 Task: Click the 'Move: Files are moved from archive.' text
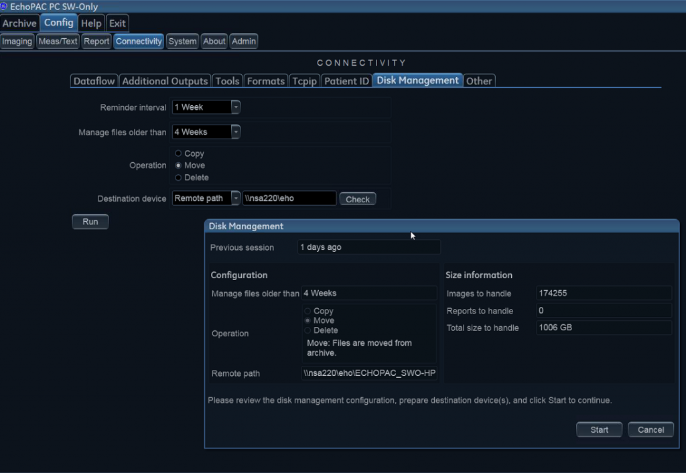click(x=359, y=348)
